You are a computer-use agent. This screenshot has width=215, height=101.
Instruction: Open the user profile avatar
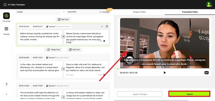[209, 4]
